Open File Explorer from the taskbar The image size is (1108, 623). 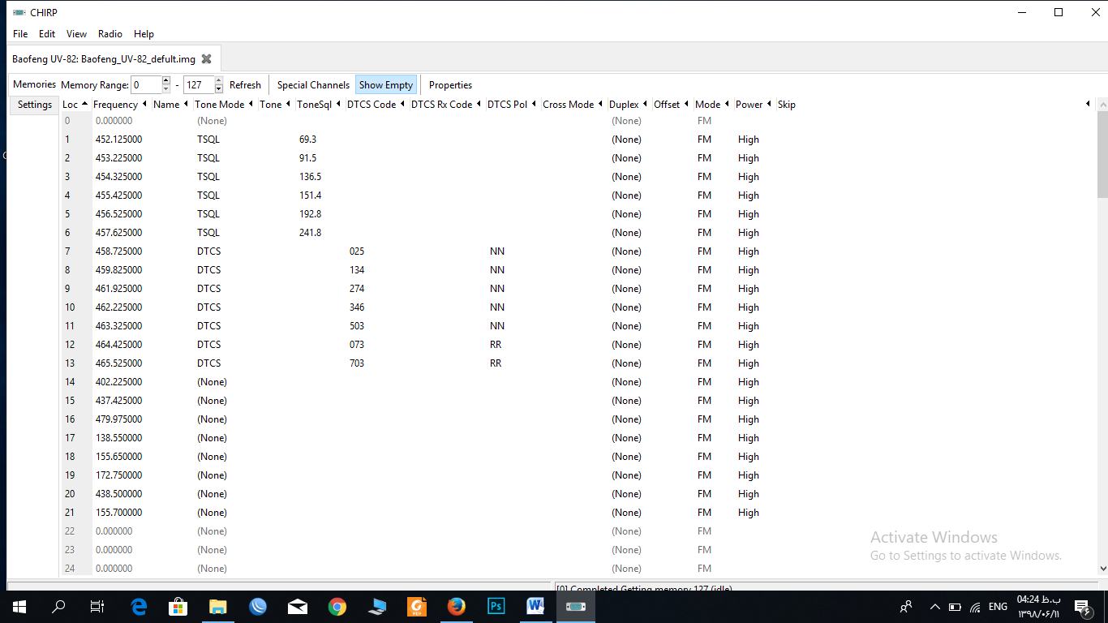(218, 606)
